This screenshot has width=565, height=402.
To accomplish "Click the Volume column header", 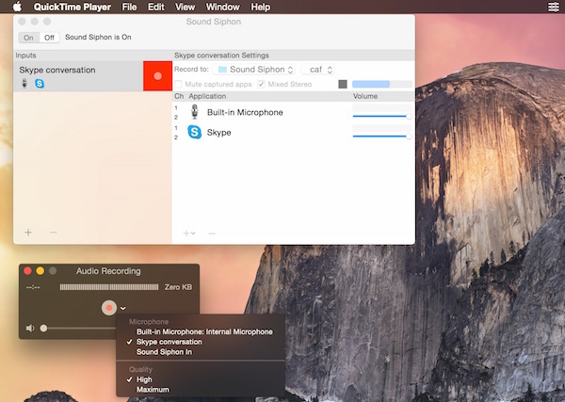I will 365,96.
